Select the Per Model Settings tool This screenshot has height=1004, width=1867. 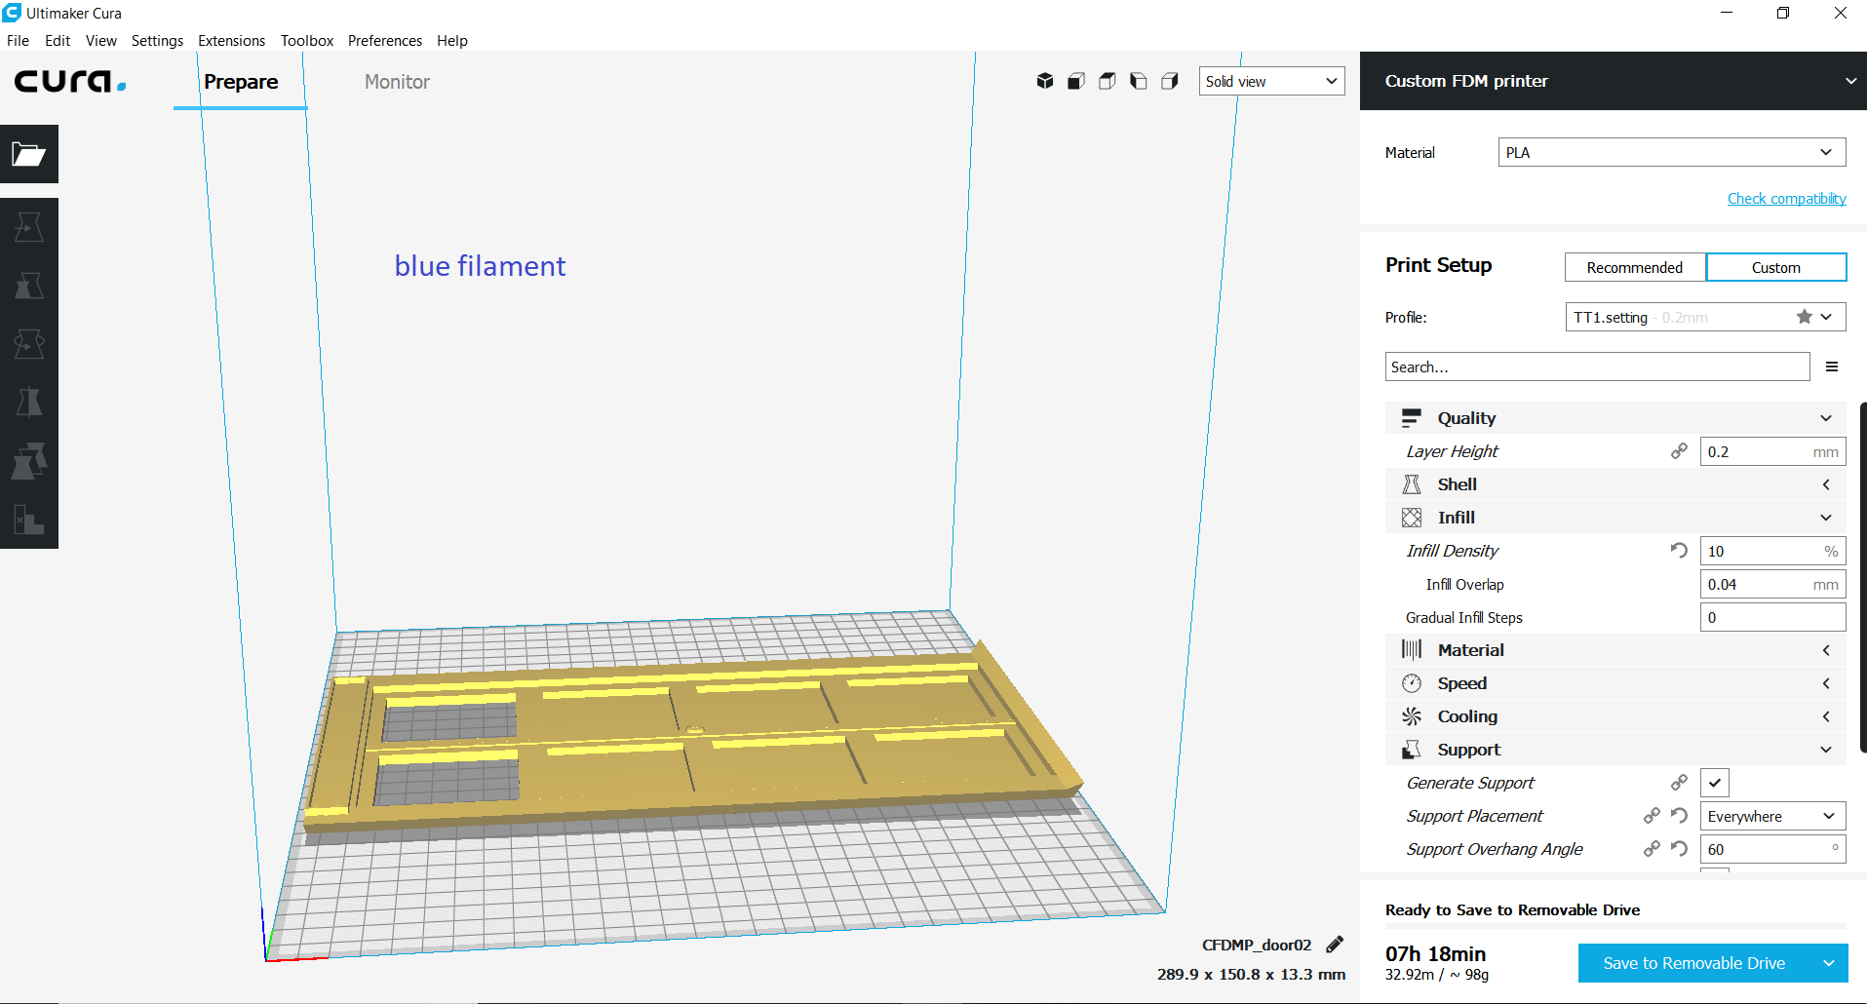[x=29, y=461]
